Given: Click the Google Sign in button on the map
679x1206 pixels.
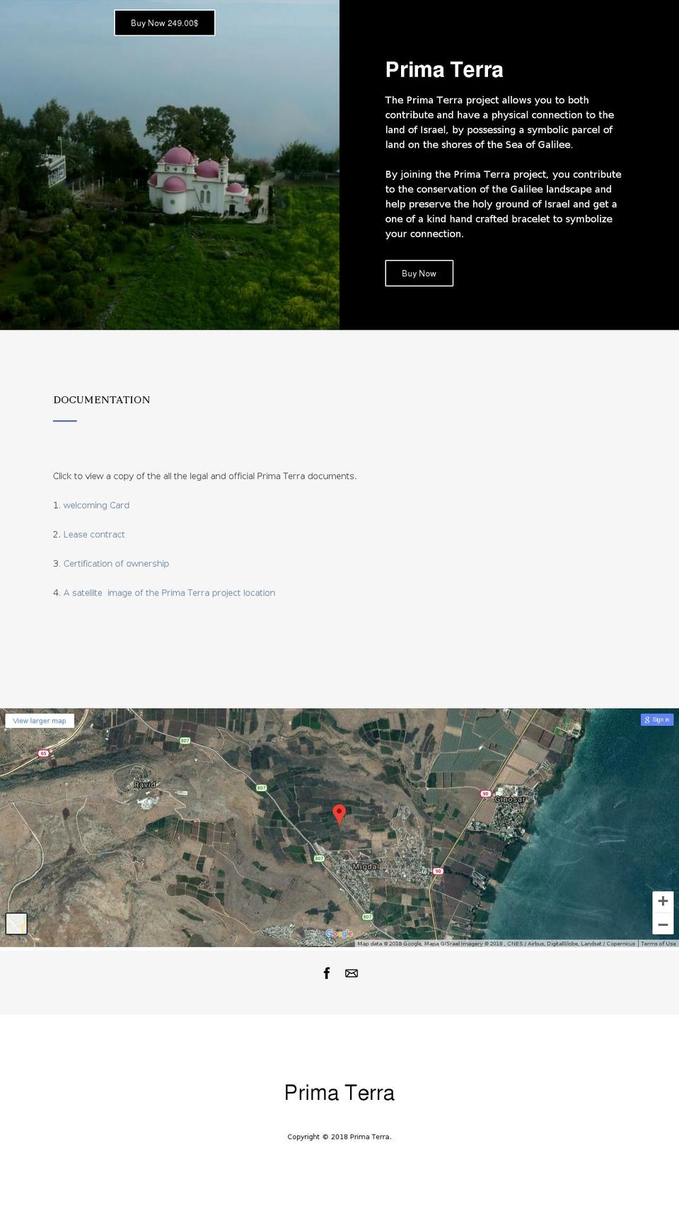Looking at the screenshot, I should [x=657, y=719].
